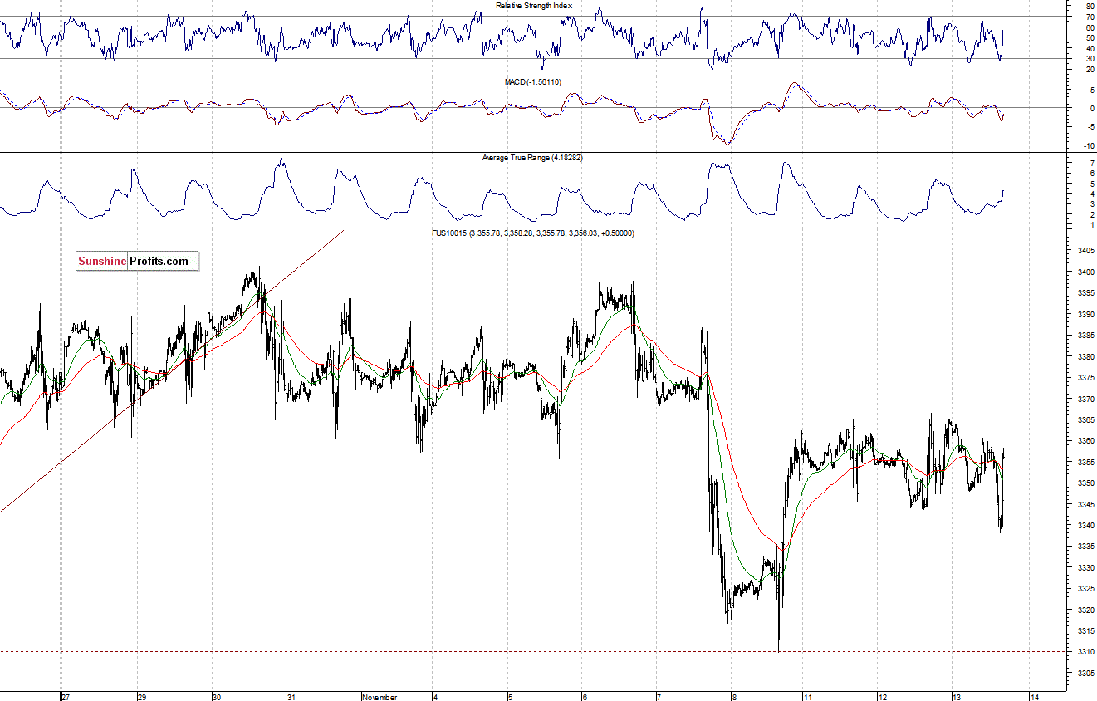Viewport: 1097px width, 701px height.
Task: Click the 0 value on MACD scale
Action: [x=1090, y=109]
